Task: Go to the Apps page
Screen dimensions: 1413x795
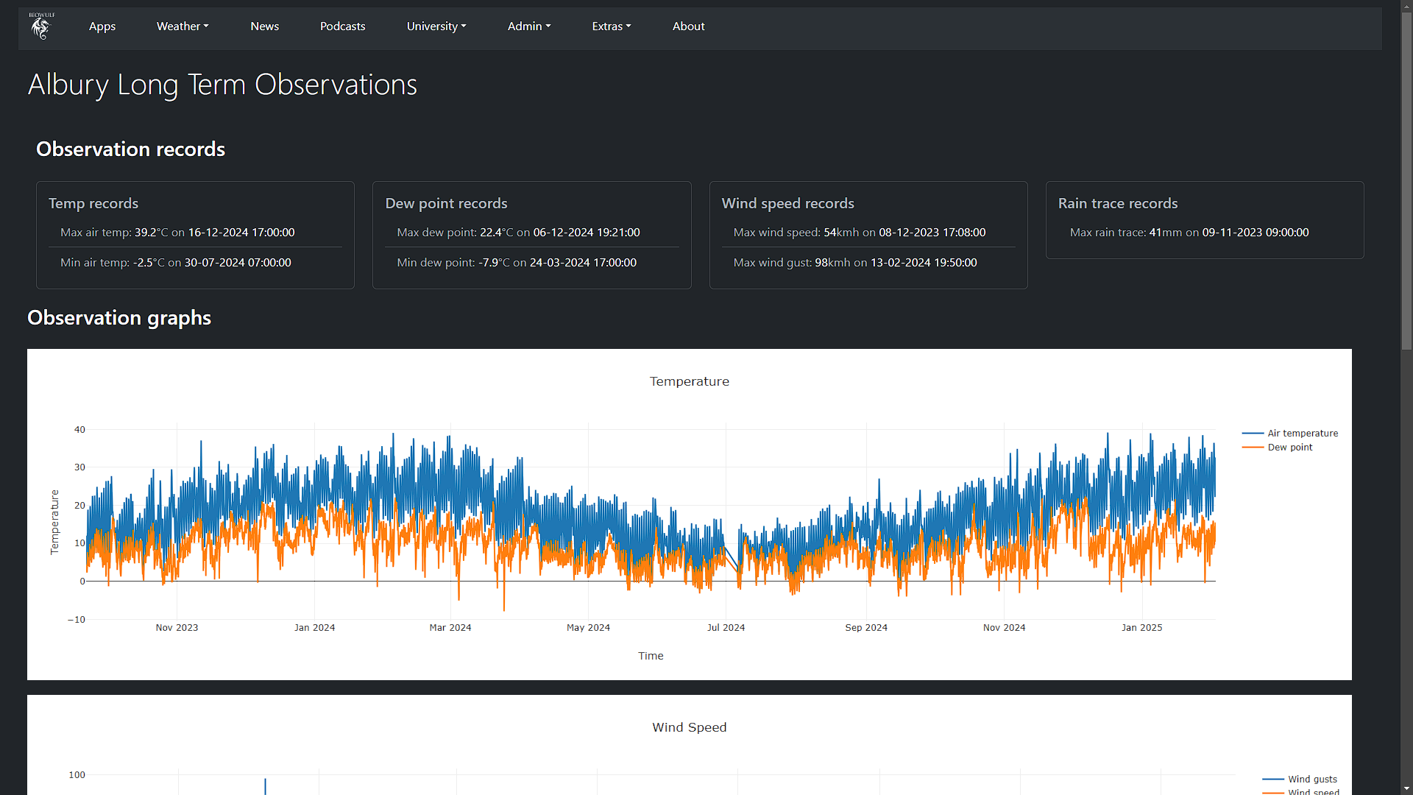Action: point(102,26)
